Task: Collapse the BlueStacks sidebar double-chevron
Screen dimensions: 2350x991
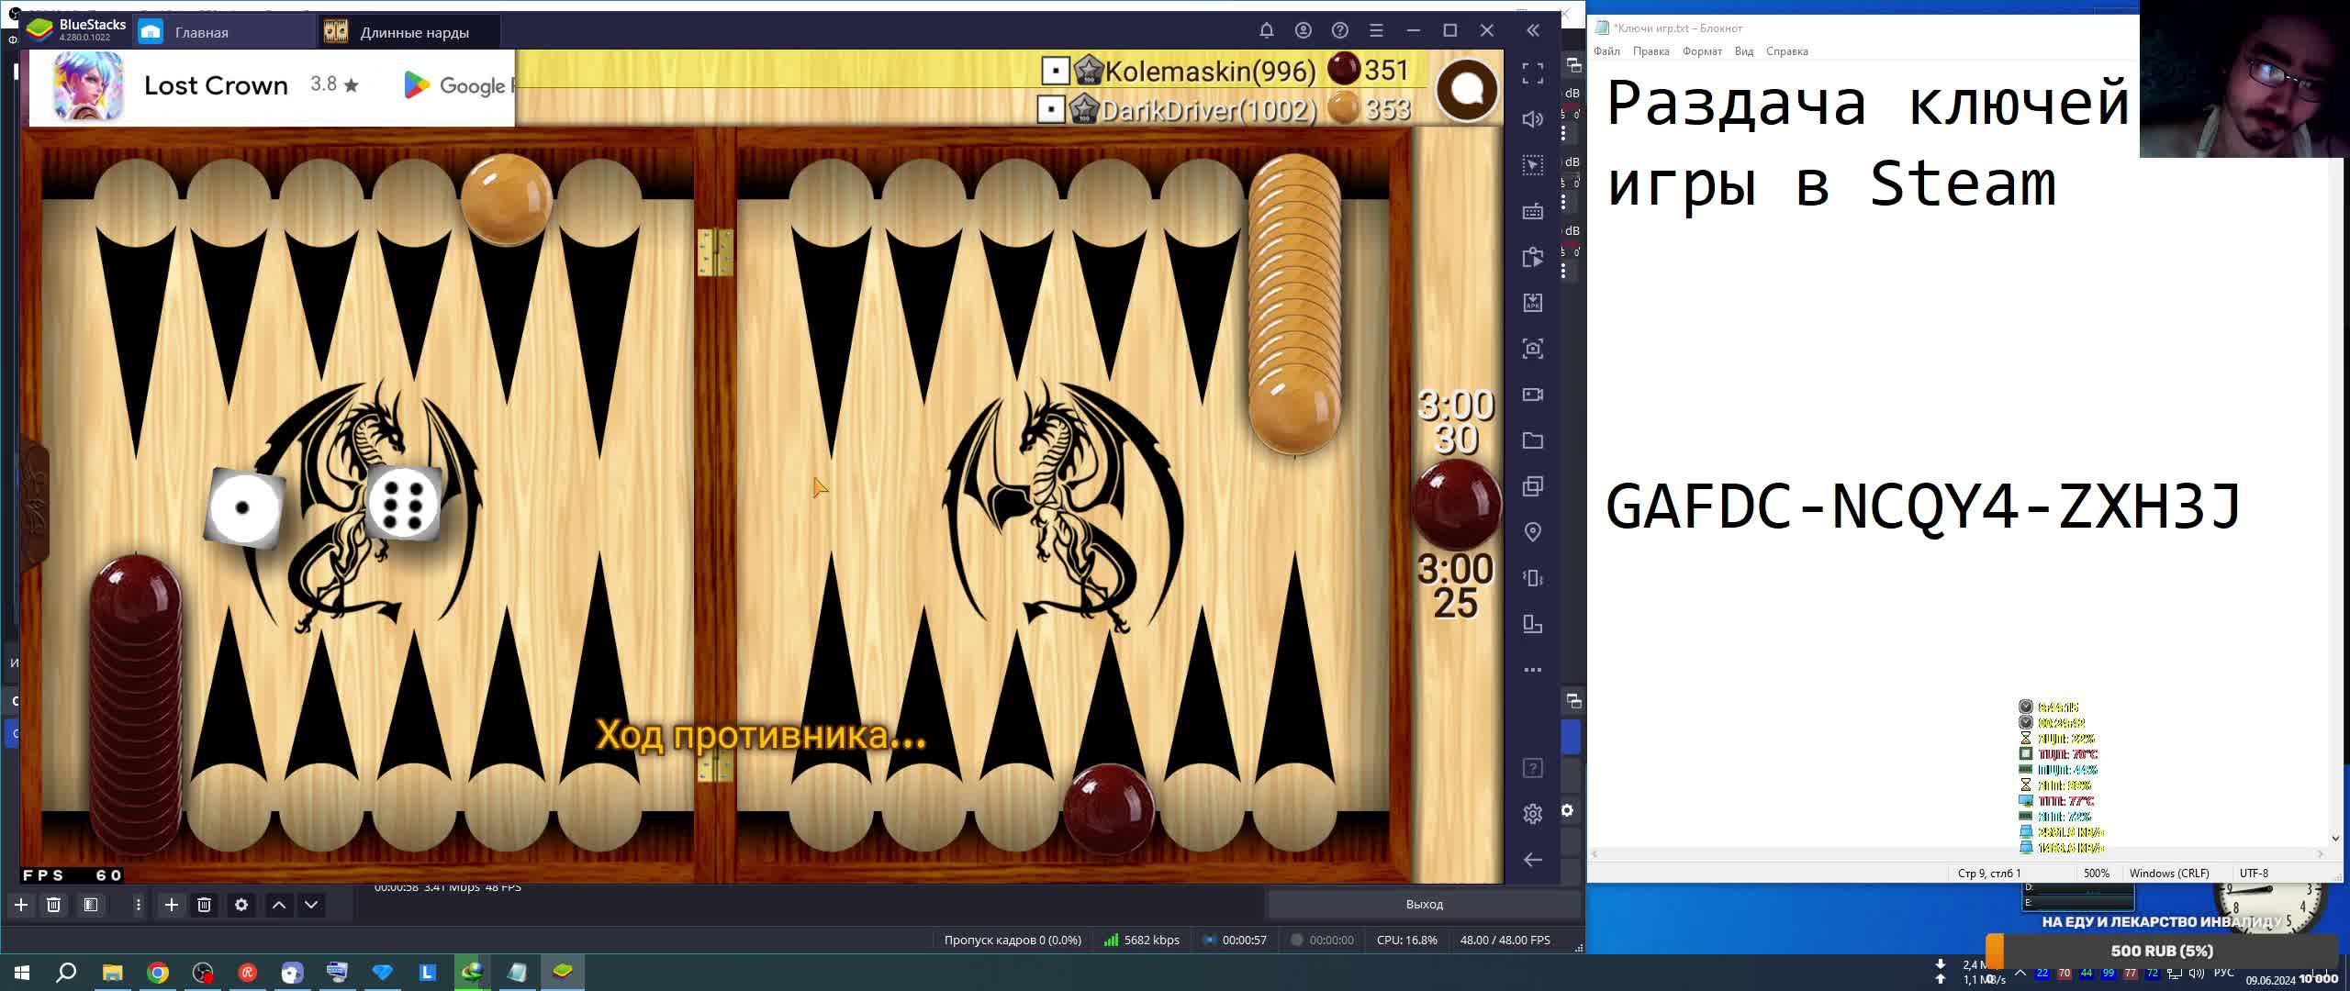Action: (1533, 31)
